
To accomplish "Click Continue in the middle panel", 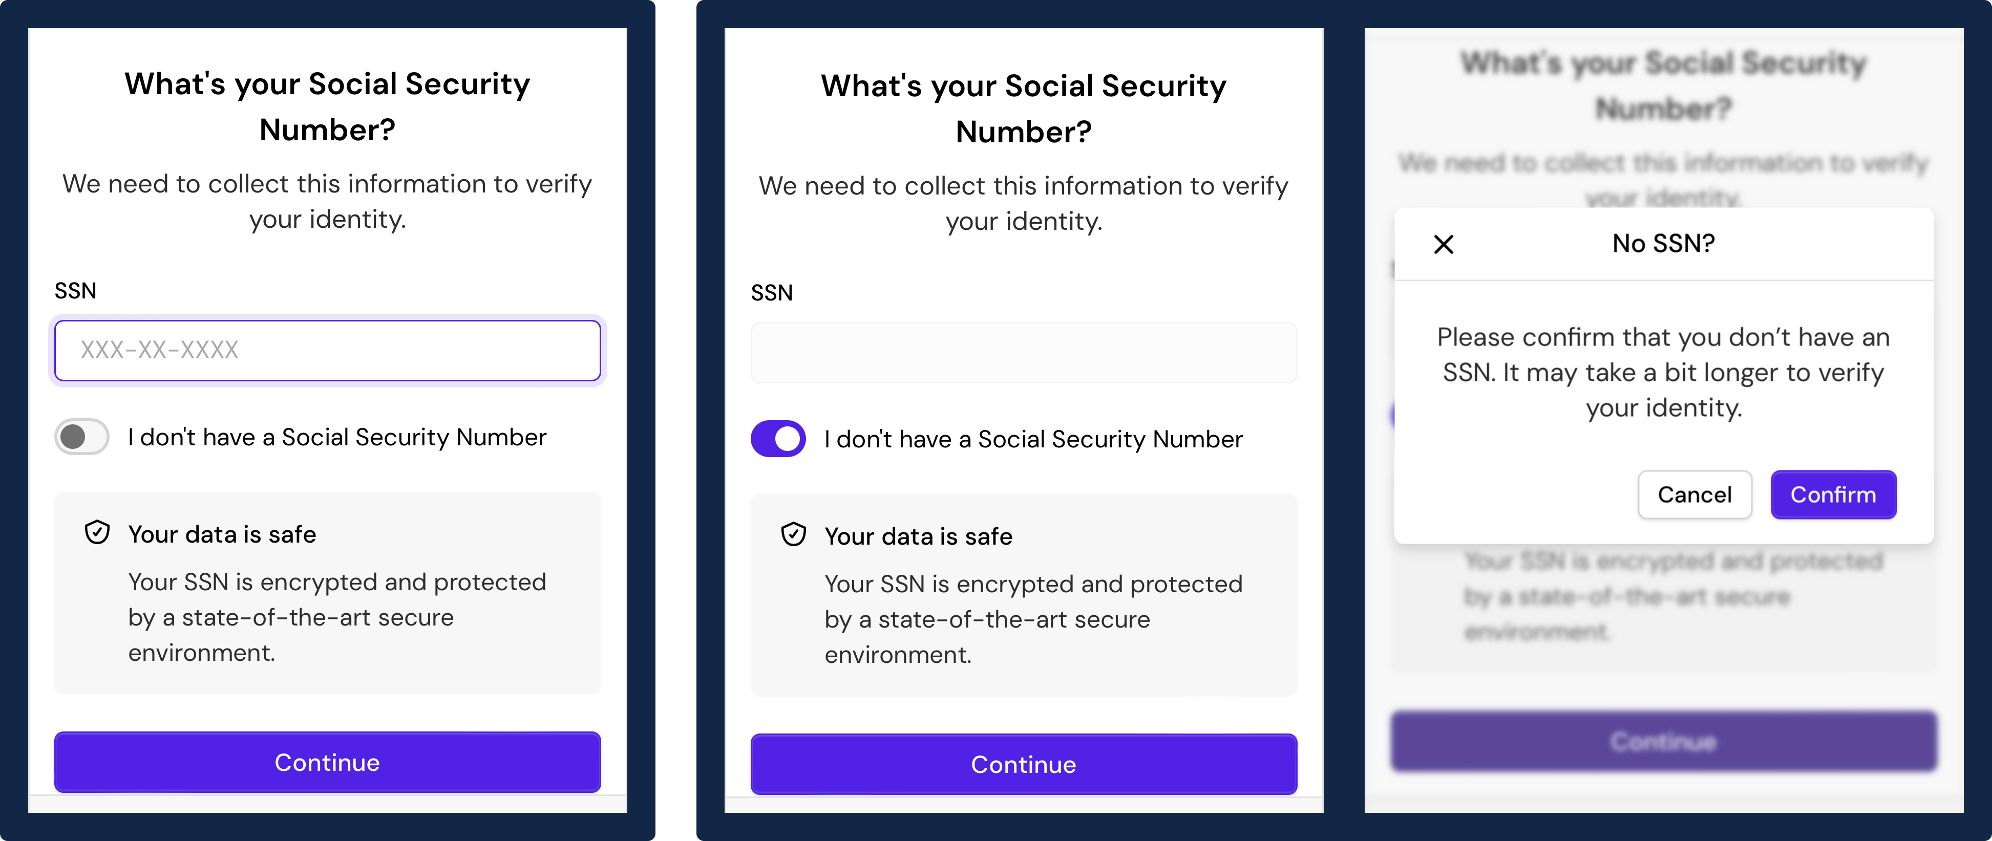I will tap(1024, 764).
